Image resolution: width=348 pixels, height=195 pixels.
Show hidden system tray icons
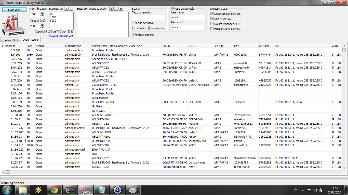(x=302, y=190)
